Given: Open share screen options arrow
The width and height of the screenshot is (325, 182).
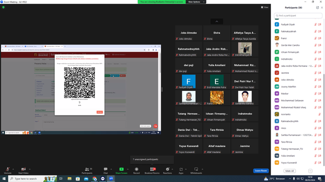Looking at the screenshot, I should tap(127, 169).
